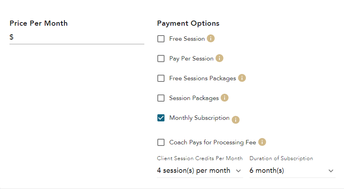Show info for Free Sessions Packages
The height and width of the screenshot is (189, 344).
[x=242, y=78]
